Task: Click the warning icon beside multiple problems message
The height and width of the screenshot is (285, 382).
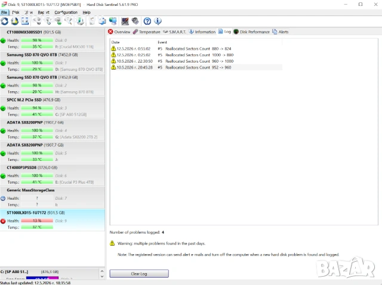Action: [112, 243]
